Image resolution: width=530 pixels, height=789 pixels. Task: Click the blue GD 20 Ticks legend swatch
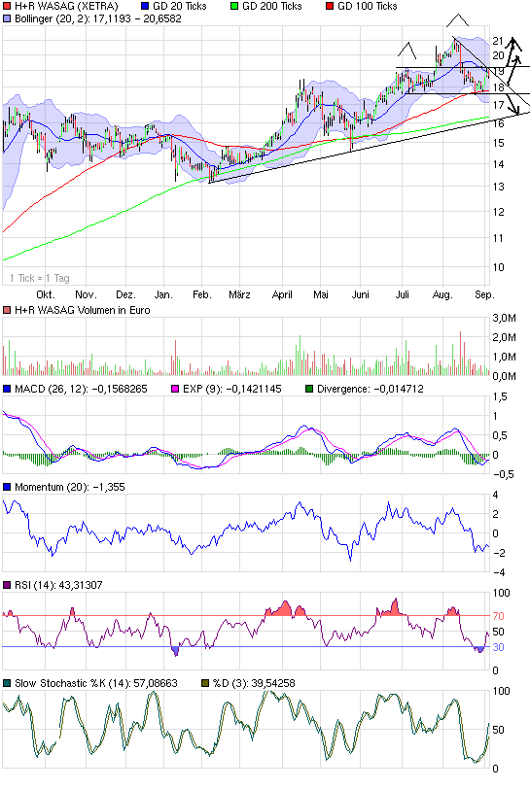tap(145, 7)
